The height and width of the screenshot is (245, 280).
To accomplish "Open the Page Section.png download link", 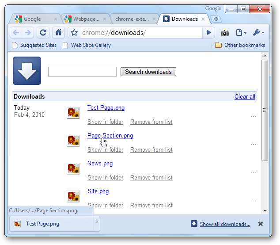I will [110, 136].
